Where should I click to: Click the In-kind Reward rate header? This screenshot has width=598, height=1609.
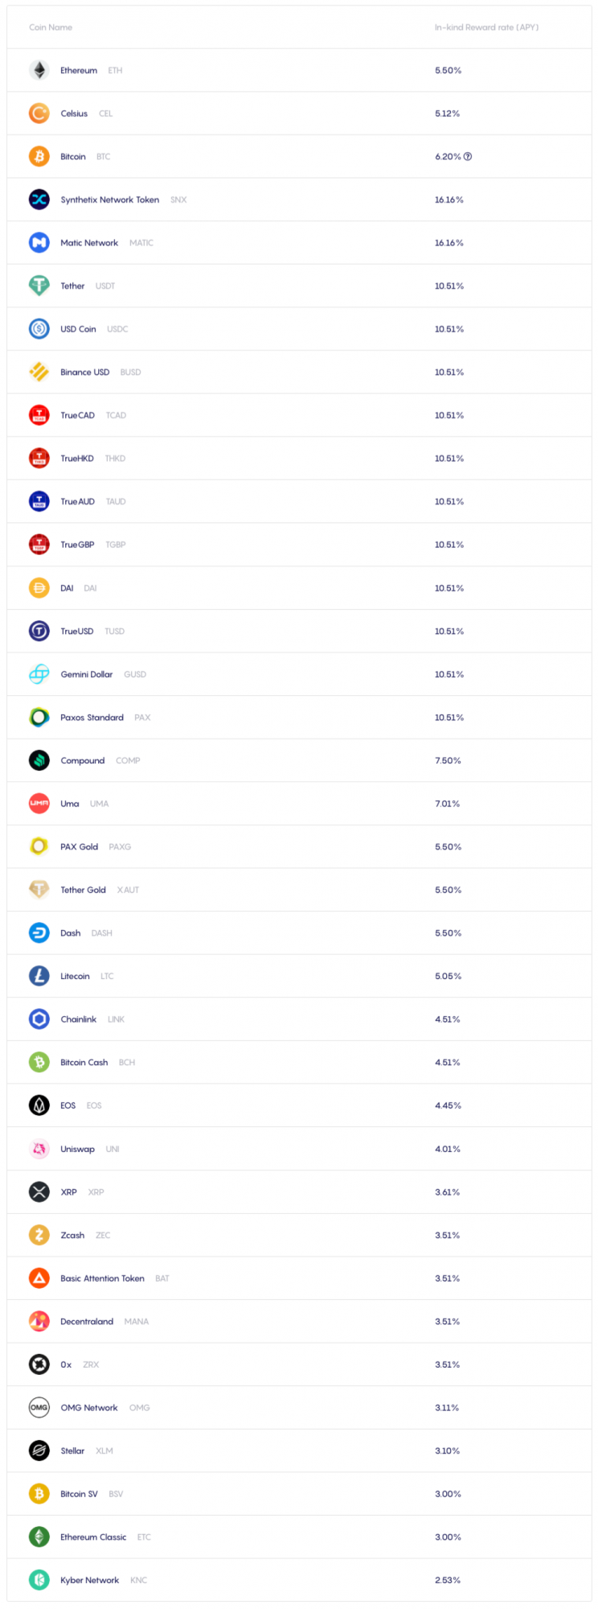(487, 27)
